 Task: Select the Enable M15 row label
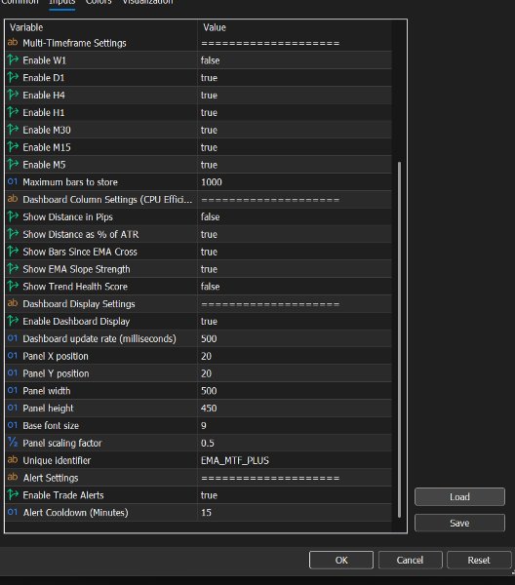click(47, 147)
